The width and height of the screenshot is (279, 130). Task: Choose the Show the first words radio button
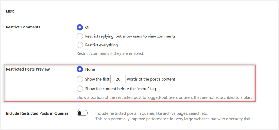pyautogui.click(x=80, y=79)
